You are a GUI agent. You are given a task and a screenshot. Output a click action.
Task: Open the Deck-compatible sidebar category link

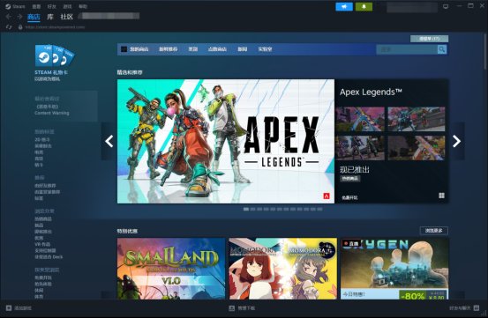49,257
